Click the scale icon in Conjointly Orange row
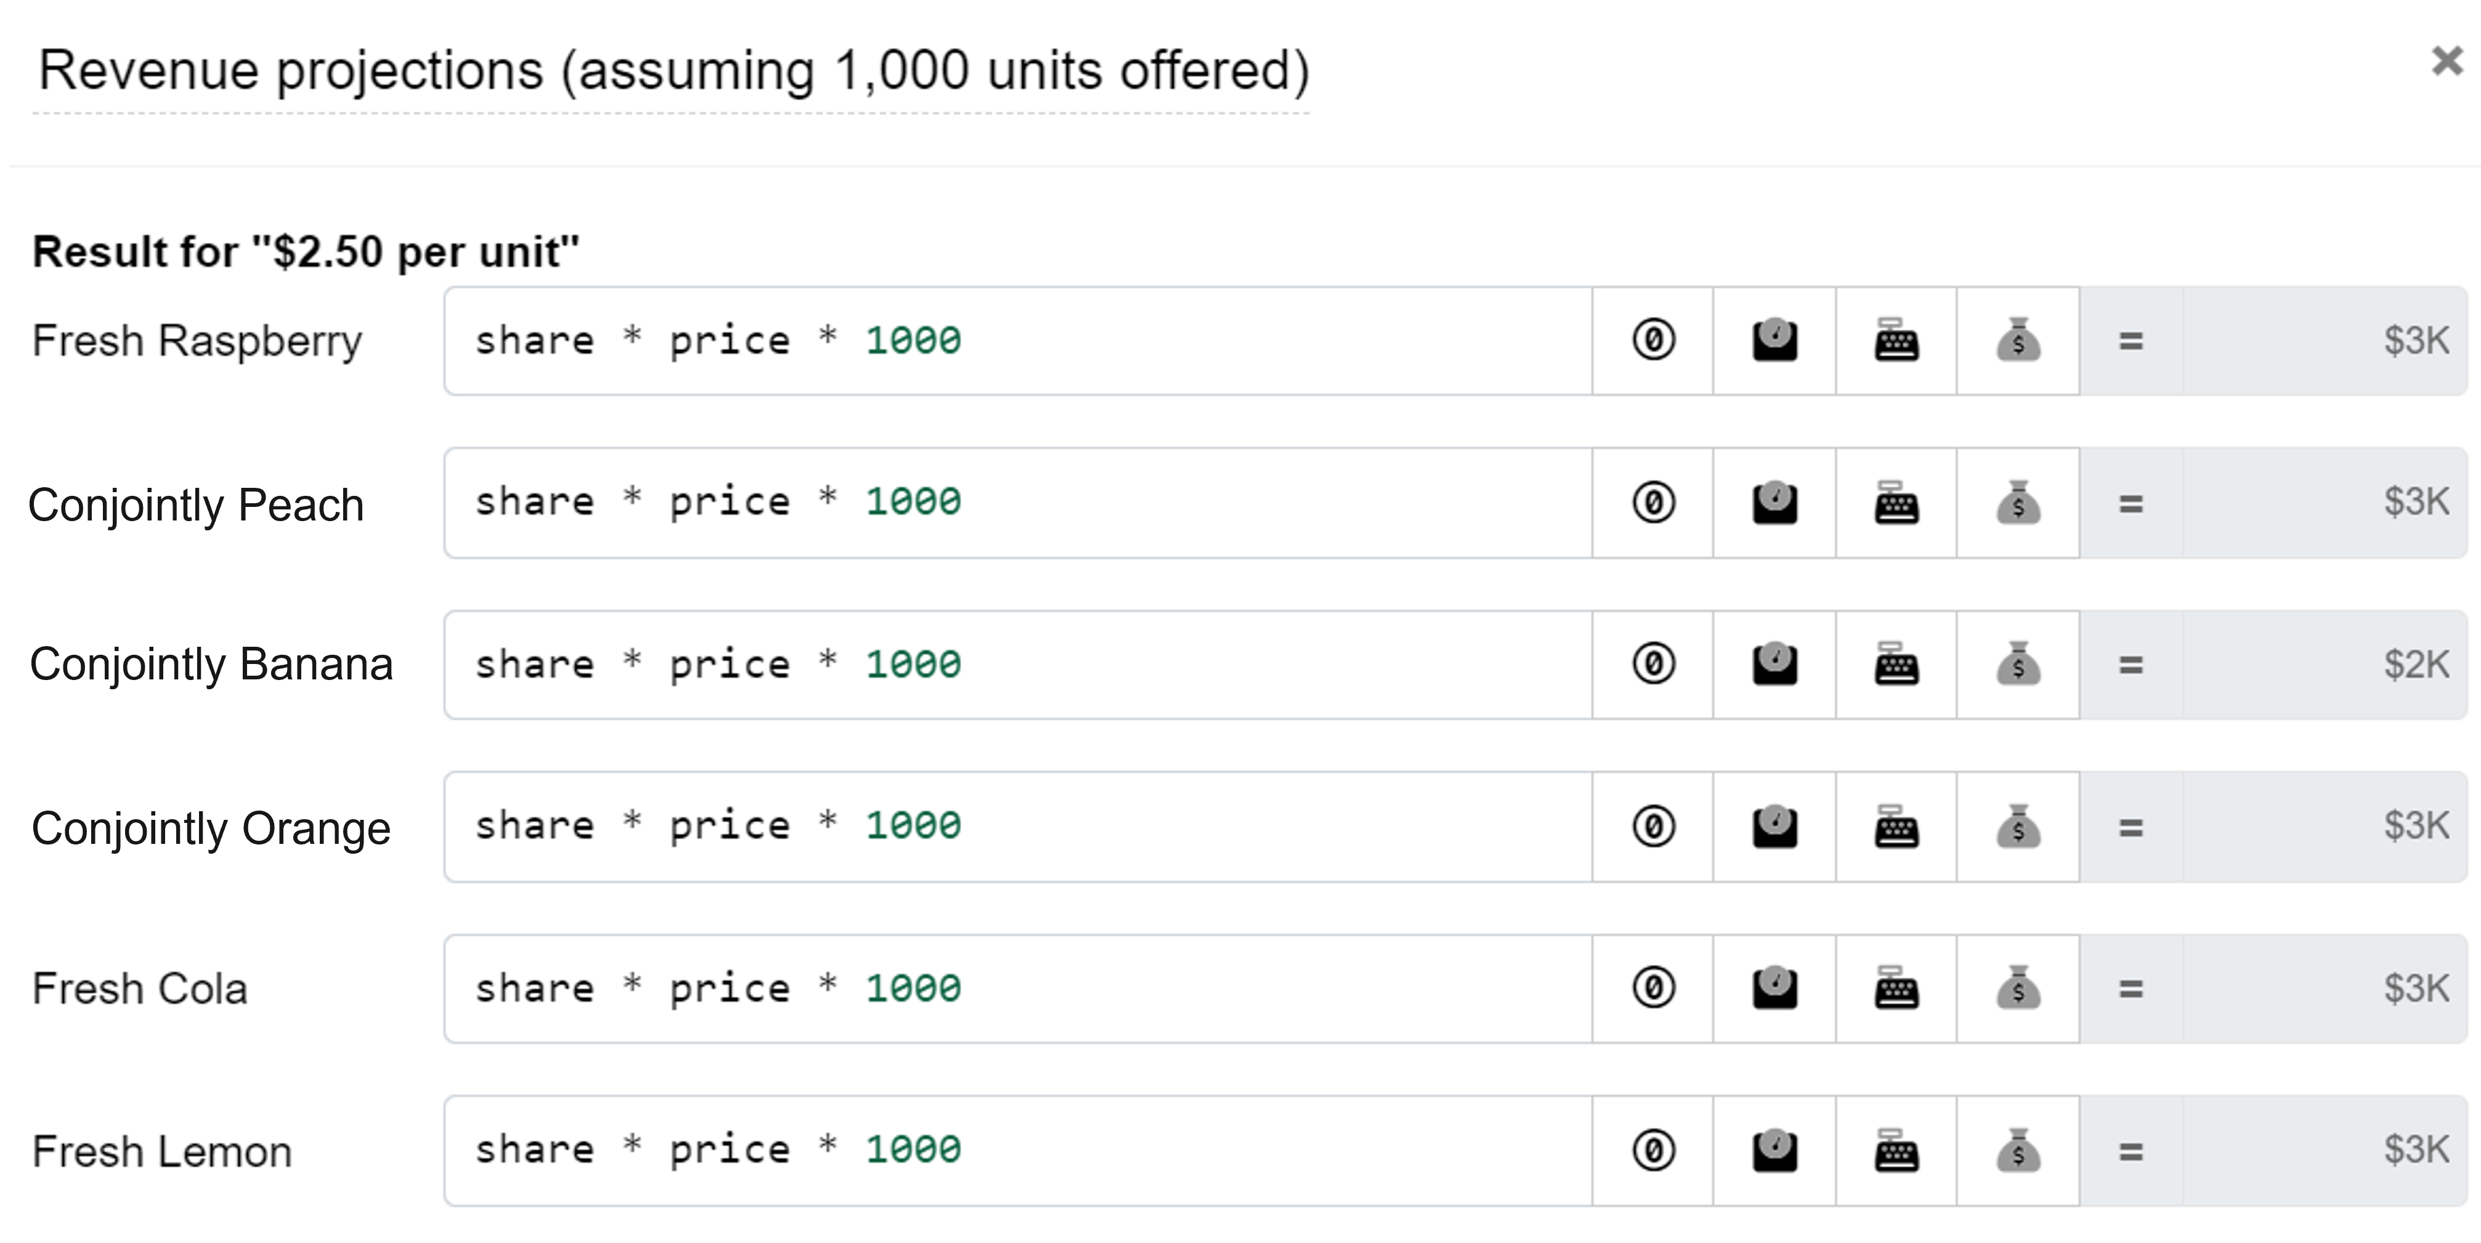 (1774, 826)
